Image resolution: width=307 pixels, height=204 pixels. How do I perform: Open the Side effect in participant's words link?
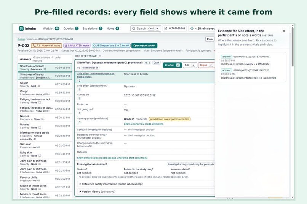point(96,75)
